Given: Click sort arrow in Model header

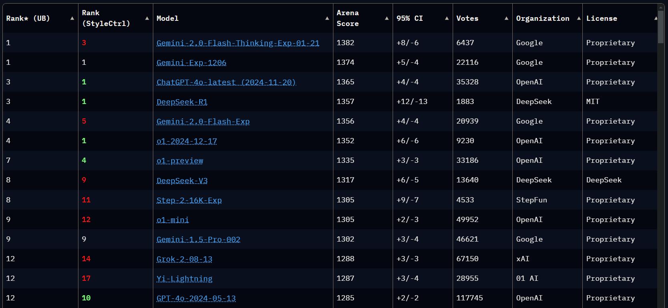Looking at the screenshot, I should [x=327, y=18].
